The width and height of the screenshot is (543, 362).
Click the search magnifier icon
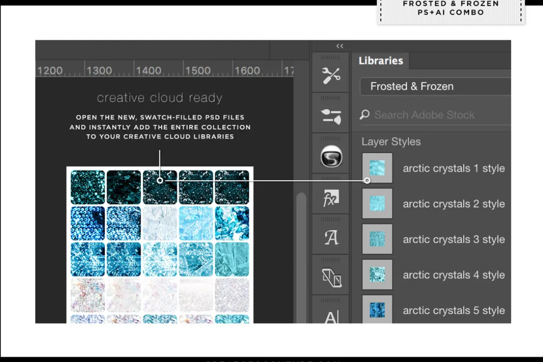pos(365,115)
